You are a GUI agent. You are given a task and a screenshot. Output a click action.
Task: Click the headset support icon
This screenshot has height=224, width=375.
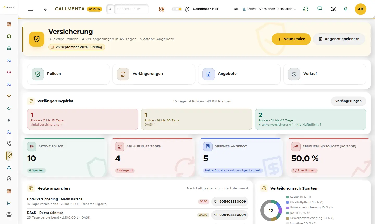(306, 9)
